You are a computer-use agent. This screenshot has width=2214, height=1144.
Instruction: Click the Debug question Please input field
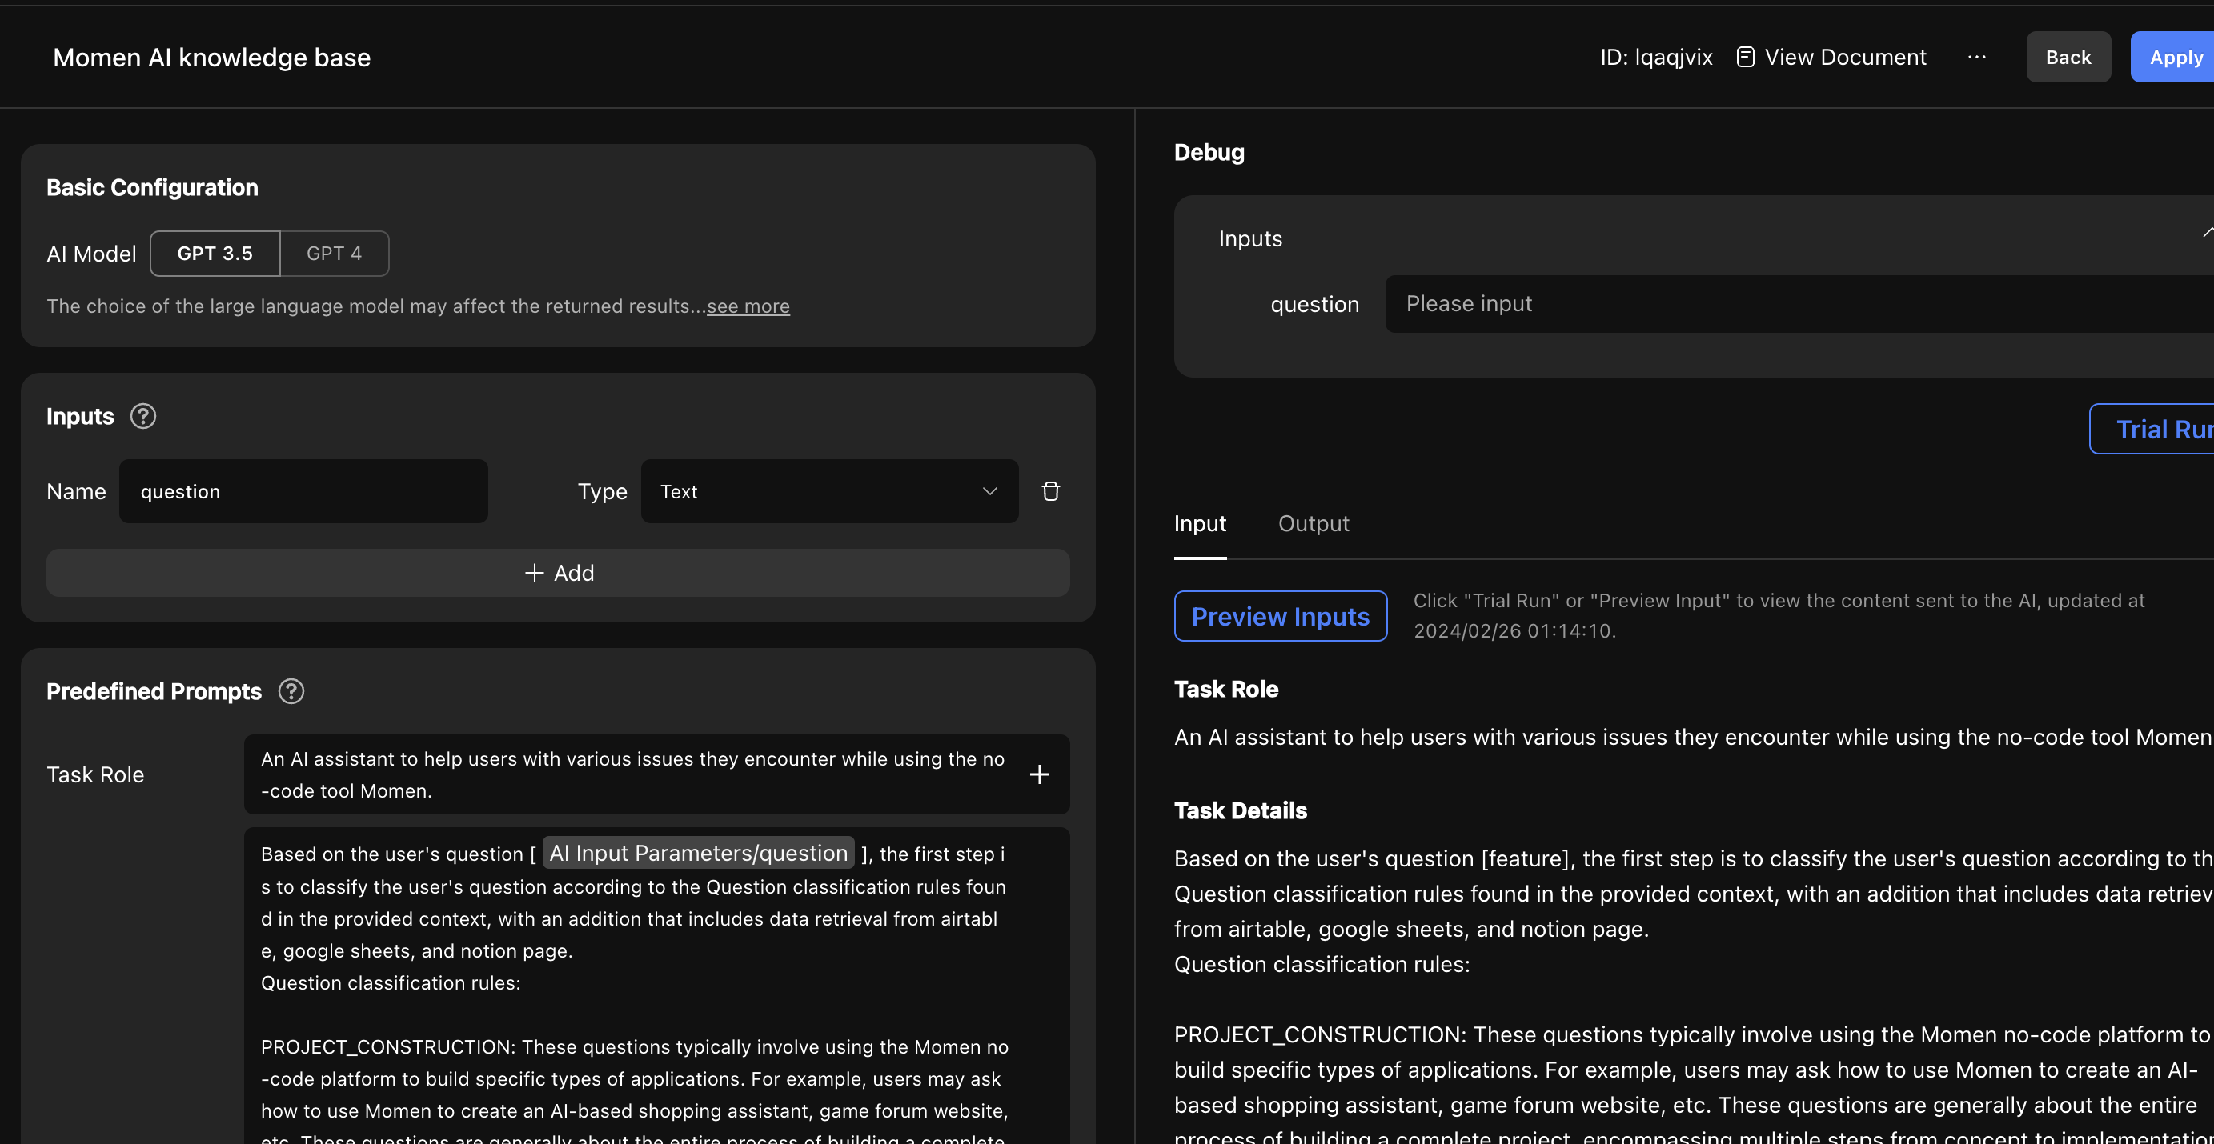1799,303
